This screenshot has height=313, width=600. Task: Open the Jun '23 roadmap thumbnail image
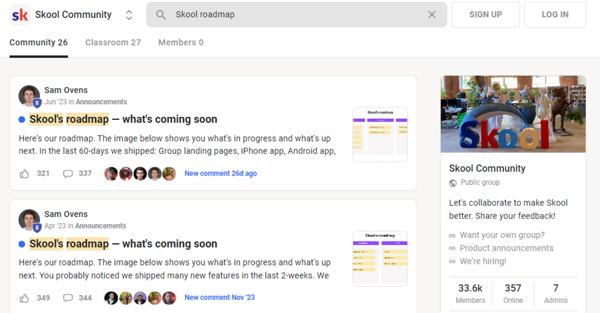pyautogui.click(x=380, y=134)
